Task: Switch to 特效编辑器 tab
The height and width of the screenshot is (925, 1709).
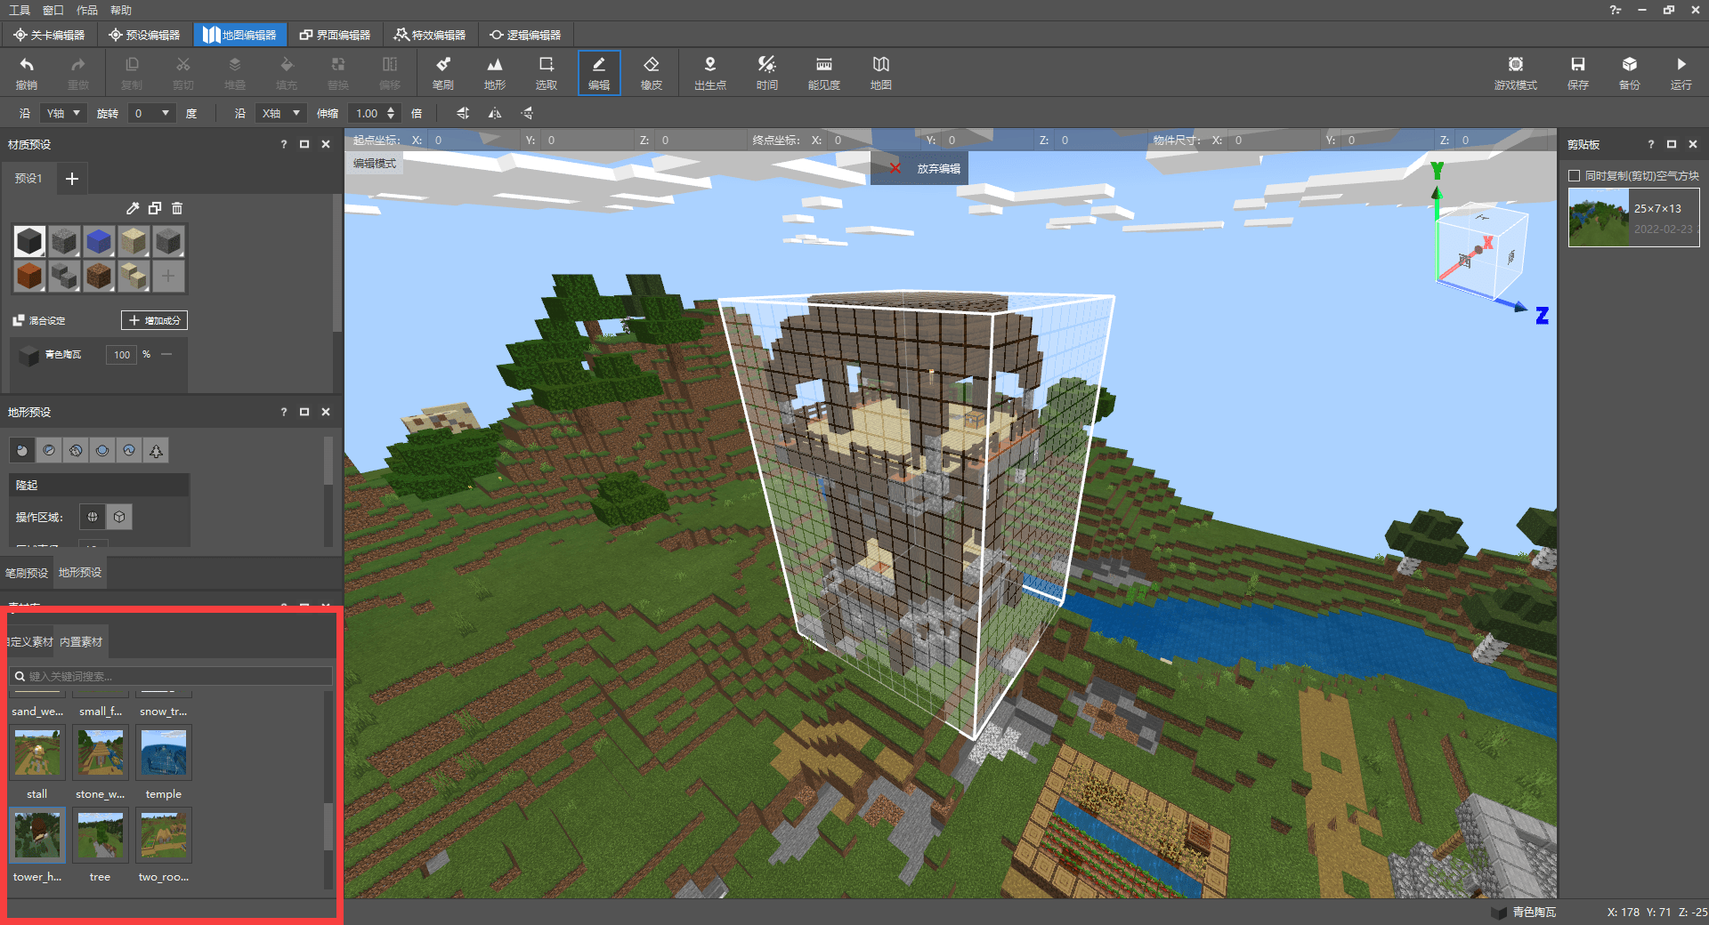Action: tap(431, 35)
